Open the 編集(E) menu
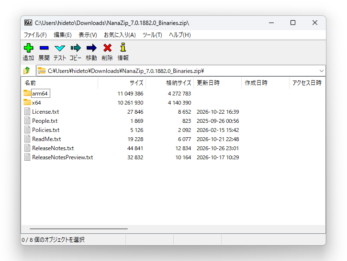The image size is (347, 261). click(63, 35)
